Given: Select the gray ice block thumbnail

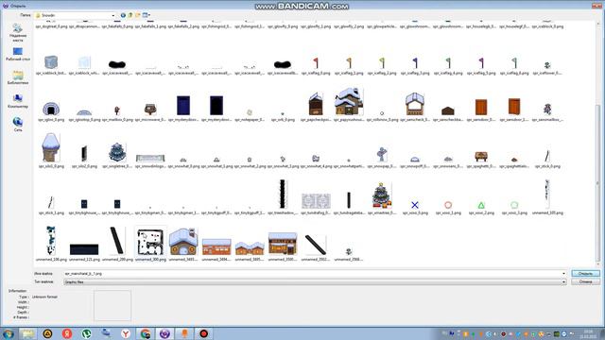Looking at the screenshot, I should pos(51,62).
